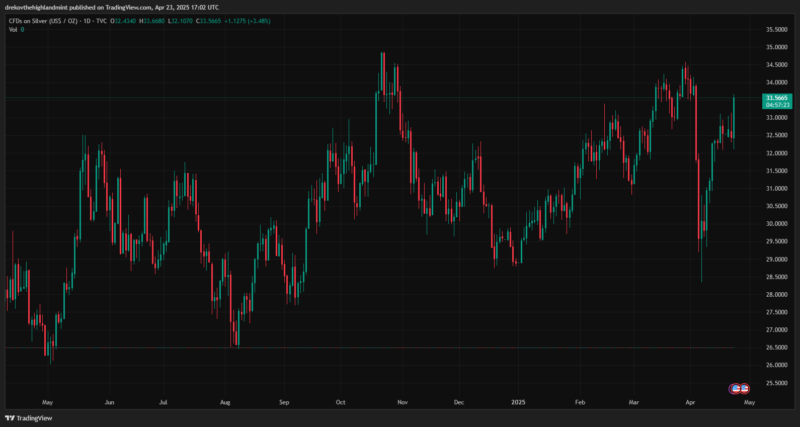Click the open value 32.4340 in legend
800x427 pixels.
[x=125, y=21]
